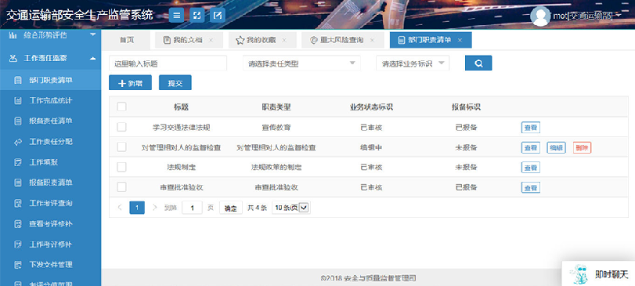Click the icon beside 报备职责清单

tap(18, 183)
